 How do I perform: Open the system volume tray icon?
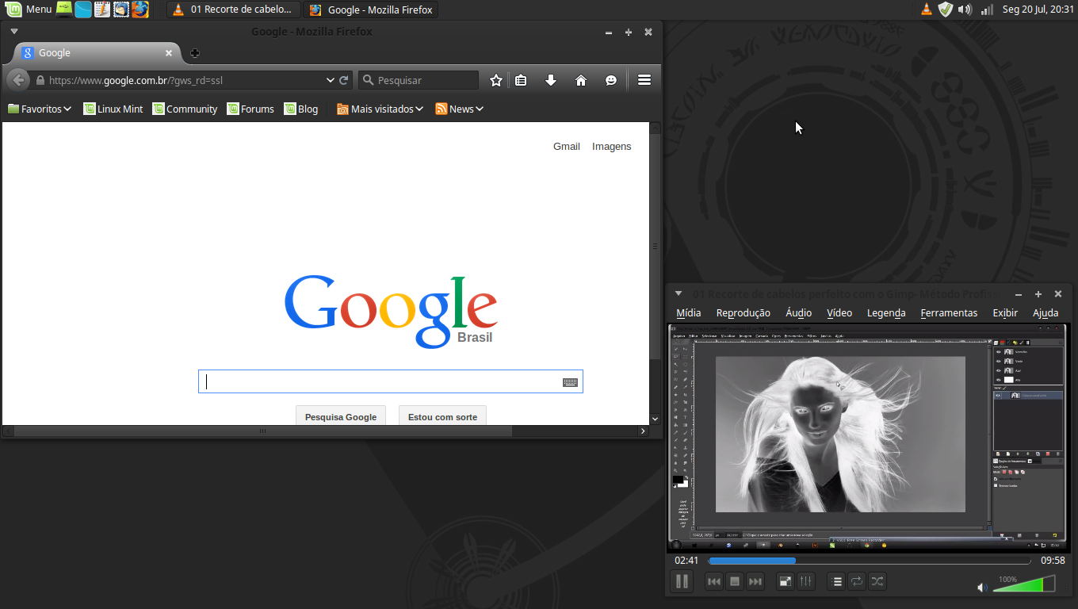click(x=965, y=10)
